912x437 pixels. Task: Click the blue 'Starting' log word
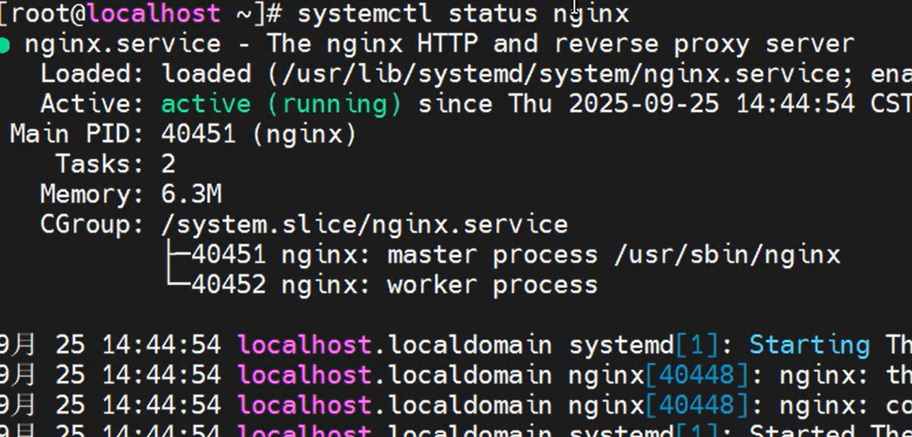pos(810,345)
